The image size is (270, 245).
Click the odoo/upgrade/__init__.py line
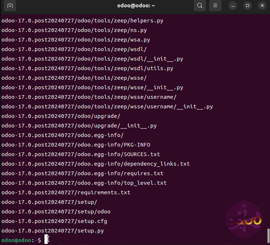click(x=79, y=126)
